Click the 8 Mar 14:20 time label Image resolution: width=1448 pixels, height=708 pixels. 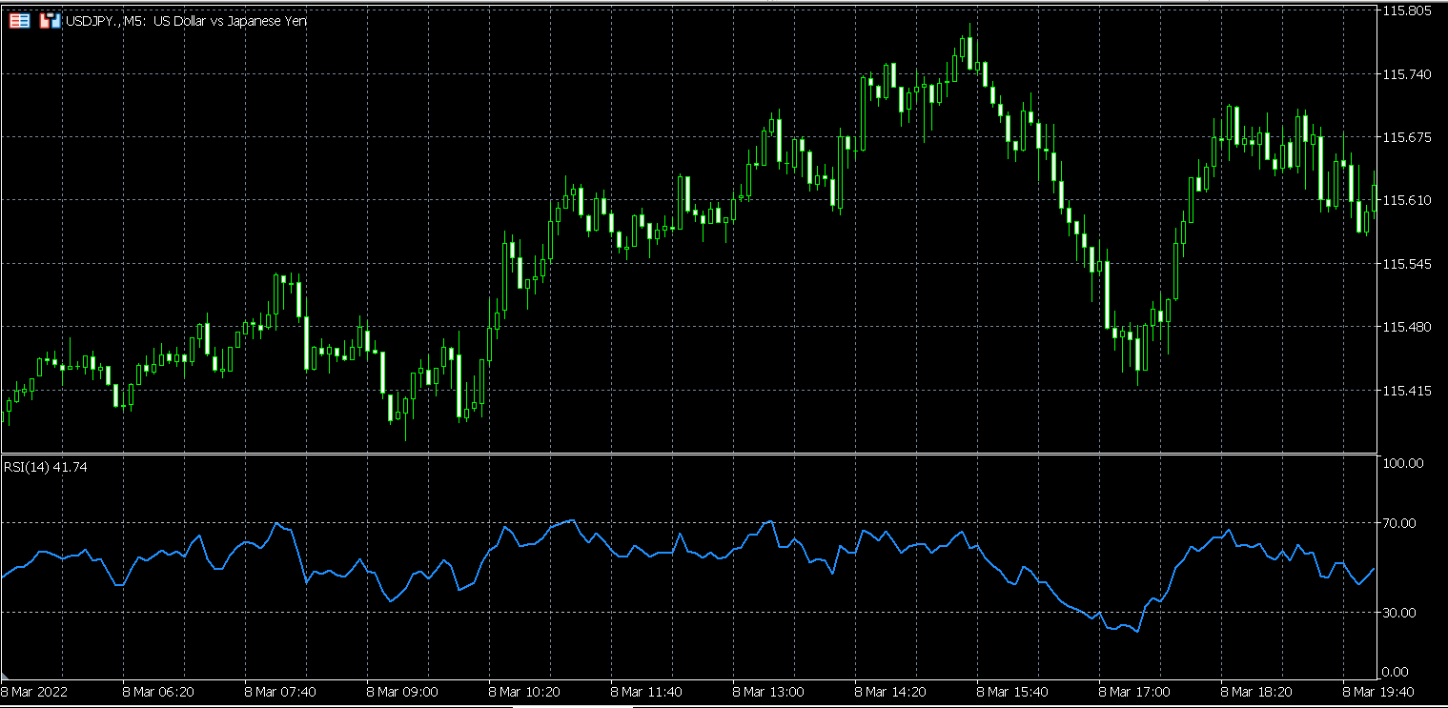click(x=890, y=691)
